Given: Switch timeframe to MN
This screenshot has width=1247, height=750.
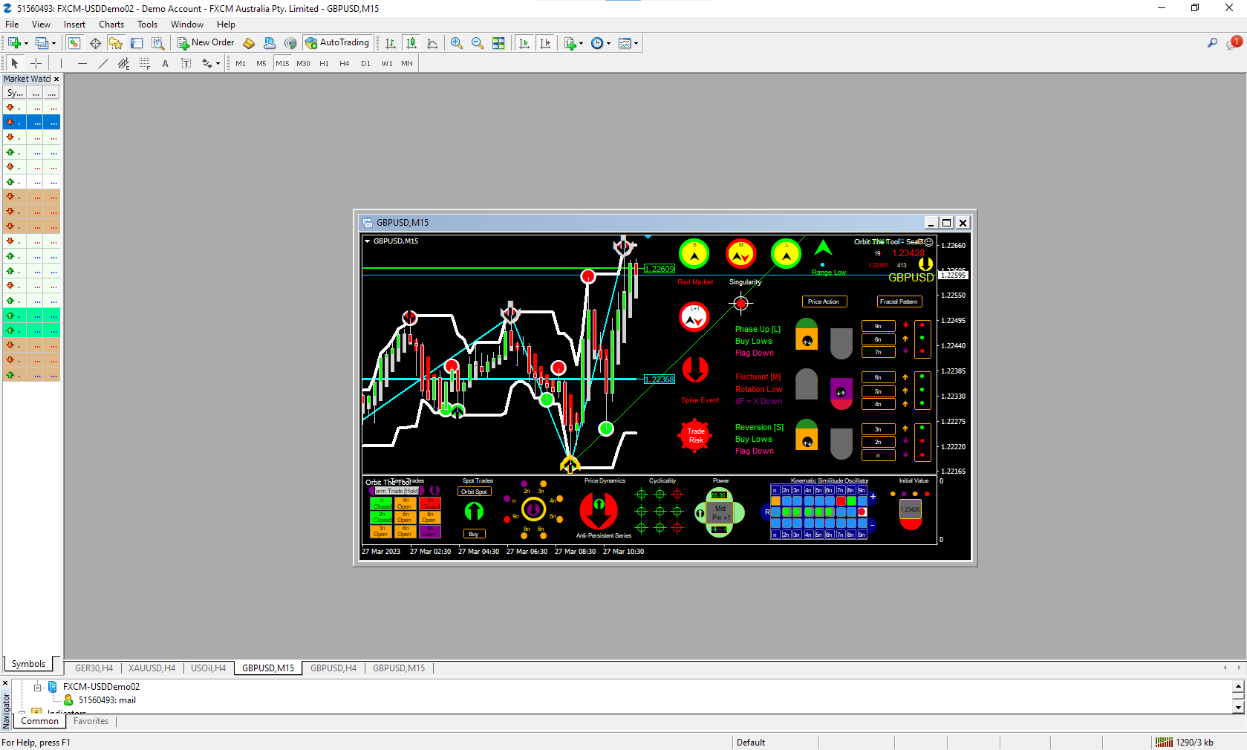Looking at the screenshot, I should (407, 64).
